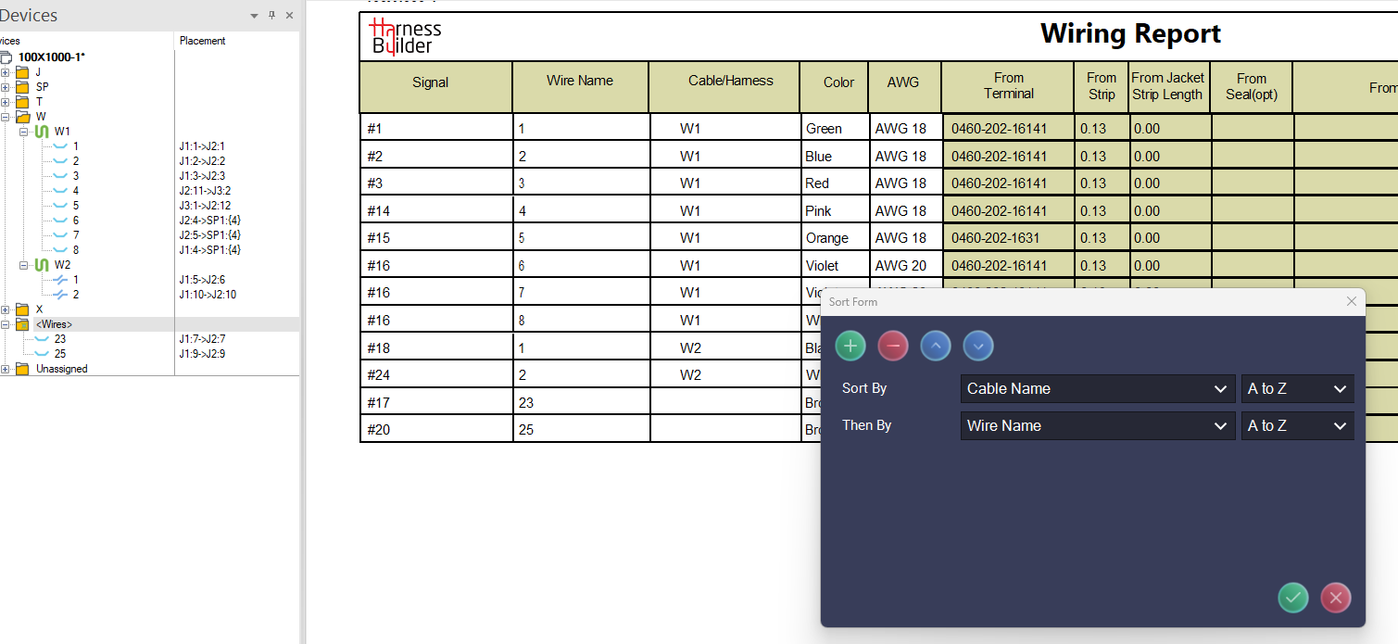Click signal cell #20
This screenshot has width=1398, height=644.
click(x=436, y=429)
